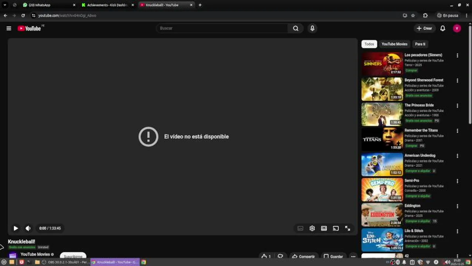Screen dimensions: 472x266
Task: Open American Underdog thumbnail
Action: tap(382, 164)
